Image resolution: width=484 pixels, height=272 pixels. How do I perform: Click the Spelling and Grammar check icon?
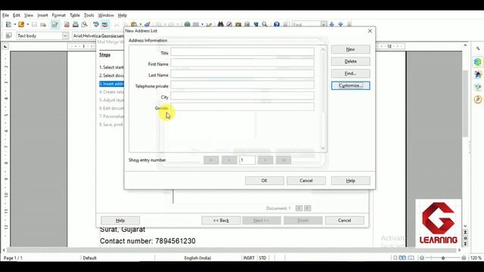pyautogui.click(x=96, y=24)
